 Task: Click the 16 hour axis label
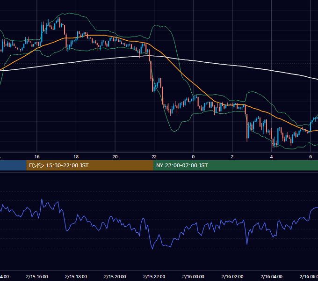[37, 157]
